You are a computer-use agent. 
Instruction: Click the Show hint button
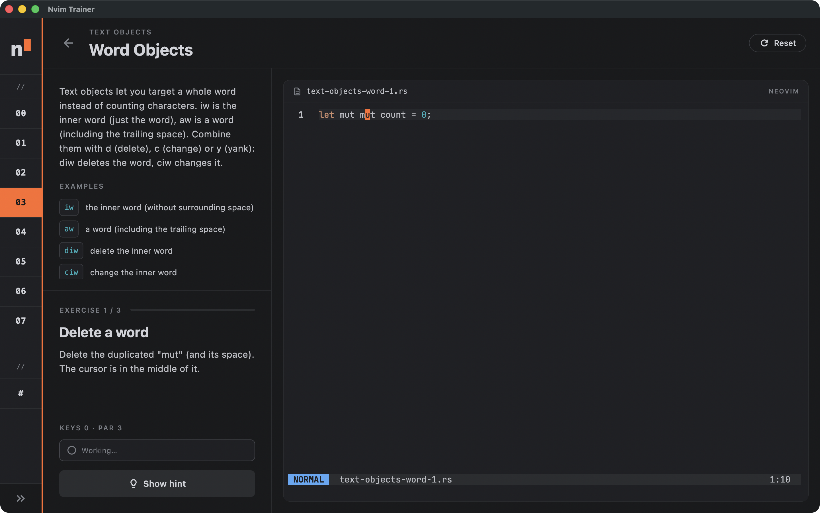157,483
